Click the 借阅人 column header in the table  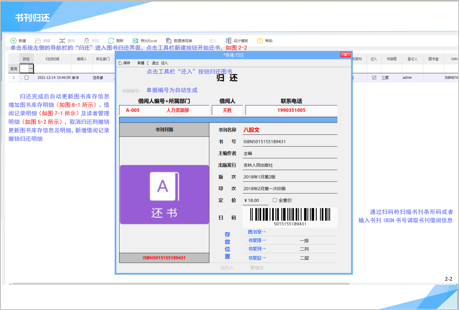[x=82, y=59]
